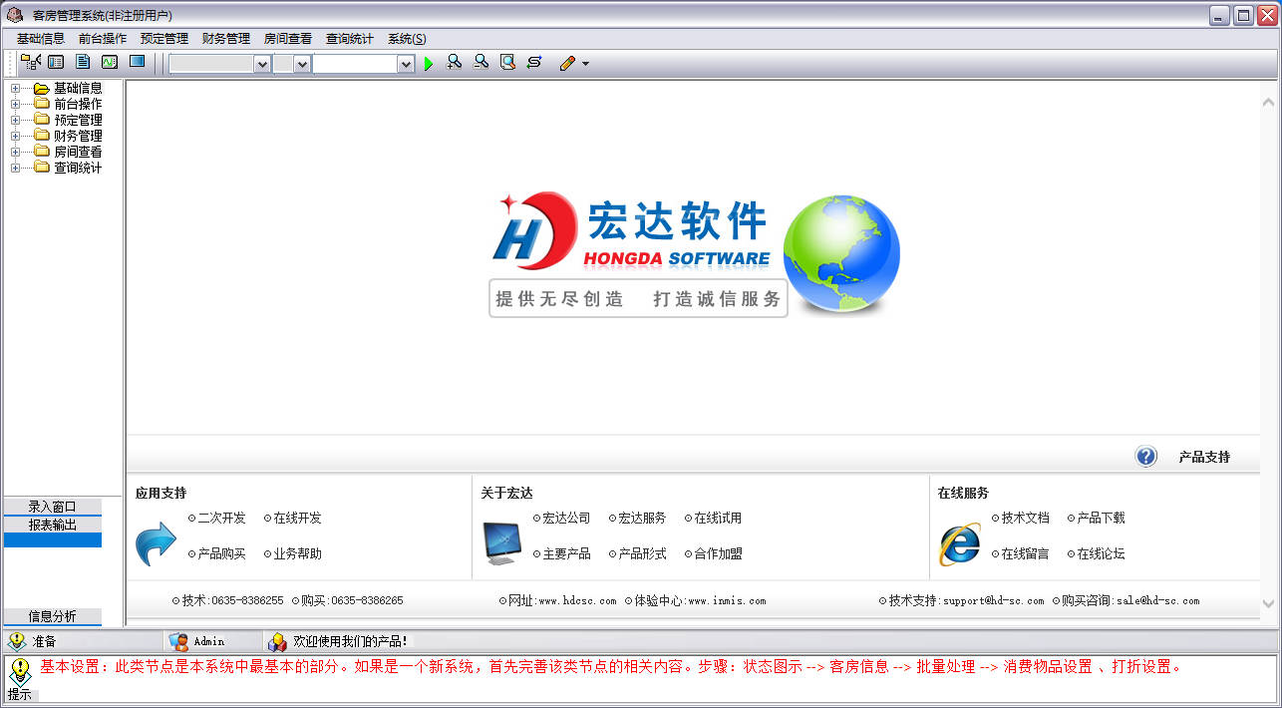Click the Admin user status icon

178,641
